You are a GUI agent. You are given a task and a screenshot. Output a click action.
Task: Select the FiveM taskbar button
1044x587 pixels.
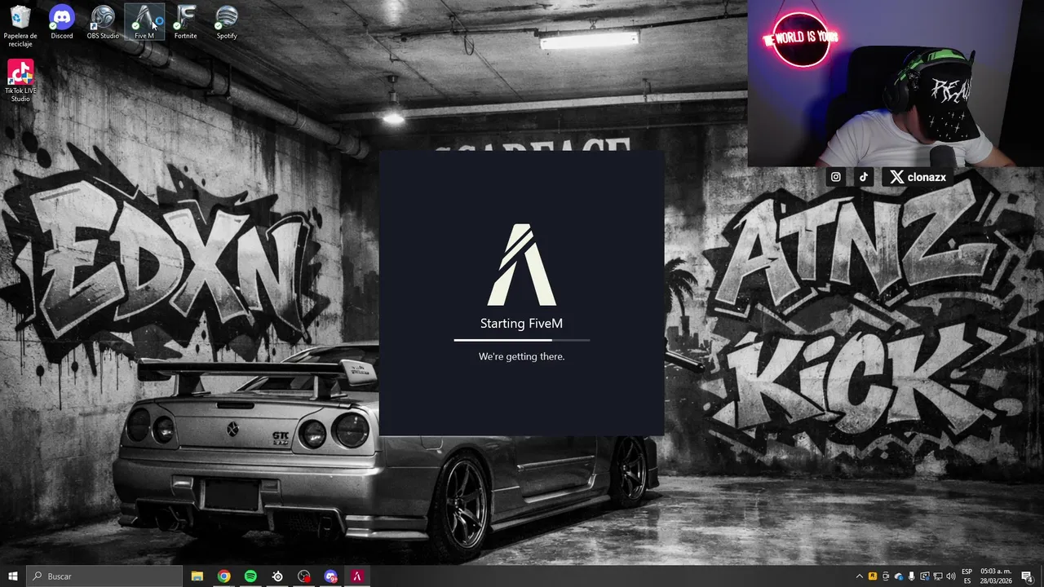pos(357,576)
